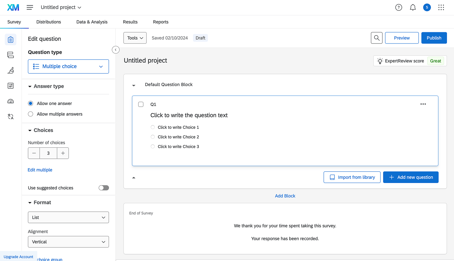Open the Multiple choice question type dropdown

click(x=68, y=67)
